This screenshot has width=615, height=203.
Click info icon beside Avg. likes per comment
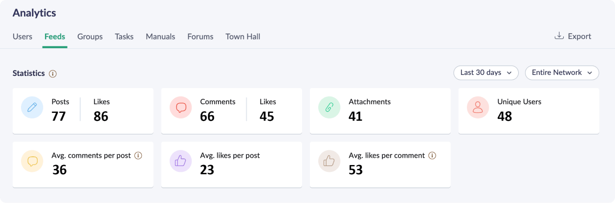click(432, 156)
